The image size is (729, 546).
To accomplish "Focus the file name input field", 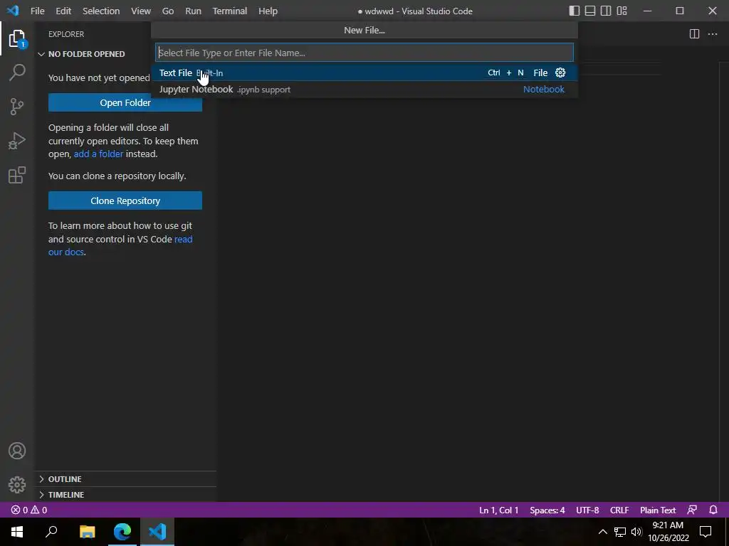I will [364, 53].
